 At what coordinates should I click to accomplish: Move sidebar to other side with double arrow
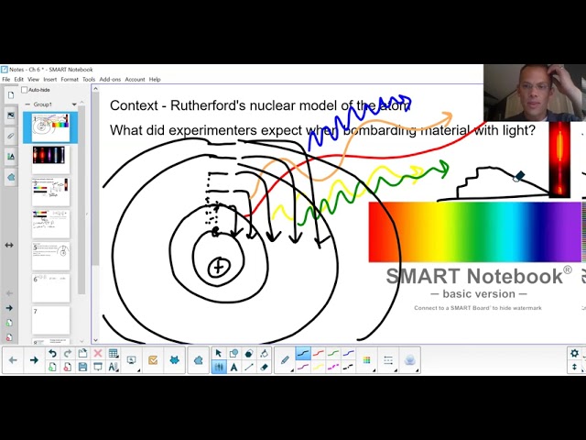pos(9,245)
